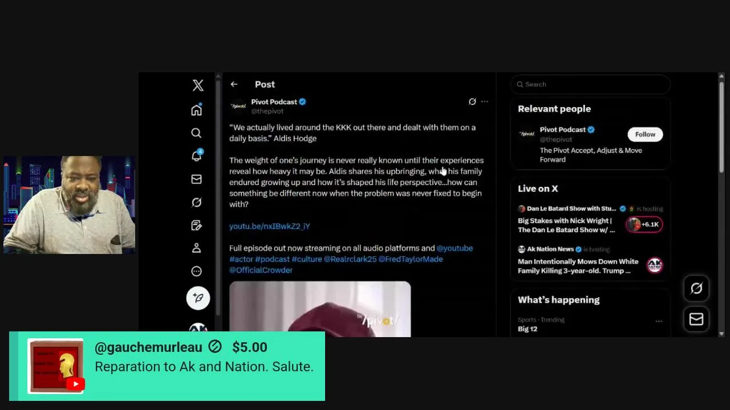Play the Pivot video thumbnail in post
Image resolution: width=730 pixels, height=410 pixels.
pyautogui.click(x=320, y=309)
